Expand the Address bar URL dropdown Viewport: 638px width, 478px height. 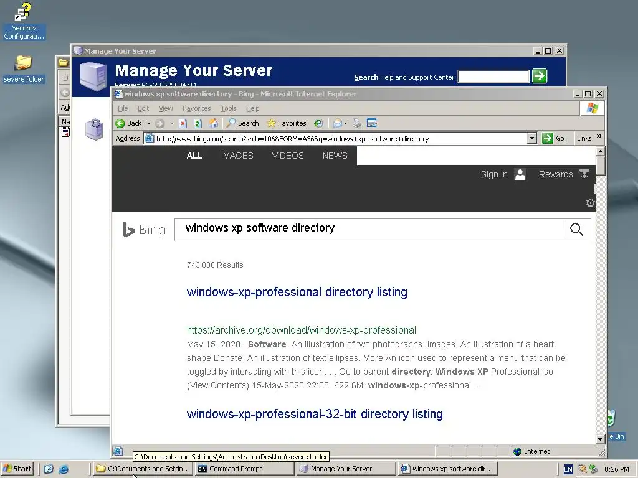(531, 138)
